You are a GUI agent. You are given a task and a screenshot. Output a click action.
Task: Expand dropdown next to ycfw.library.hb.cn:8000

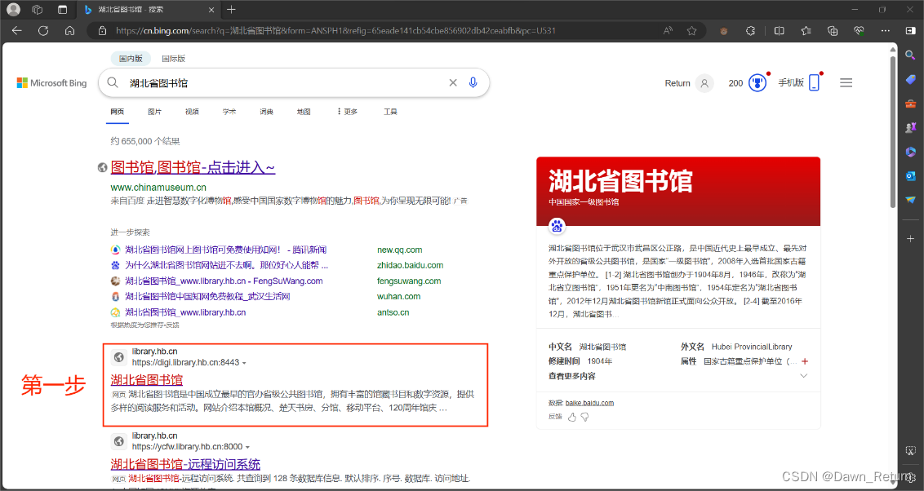(x=247, y=447)
